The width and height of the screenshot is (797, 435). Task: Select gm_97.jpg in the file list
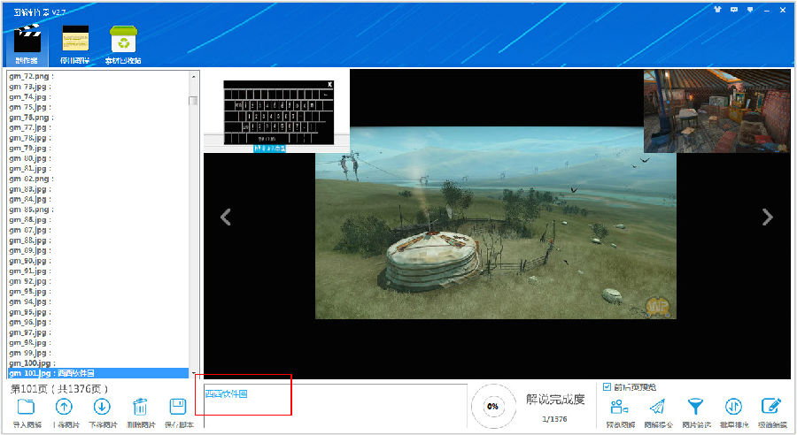coord(30,332)
